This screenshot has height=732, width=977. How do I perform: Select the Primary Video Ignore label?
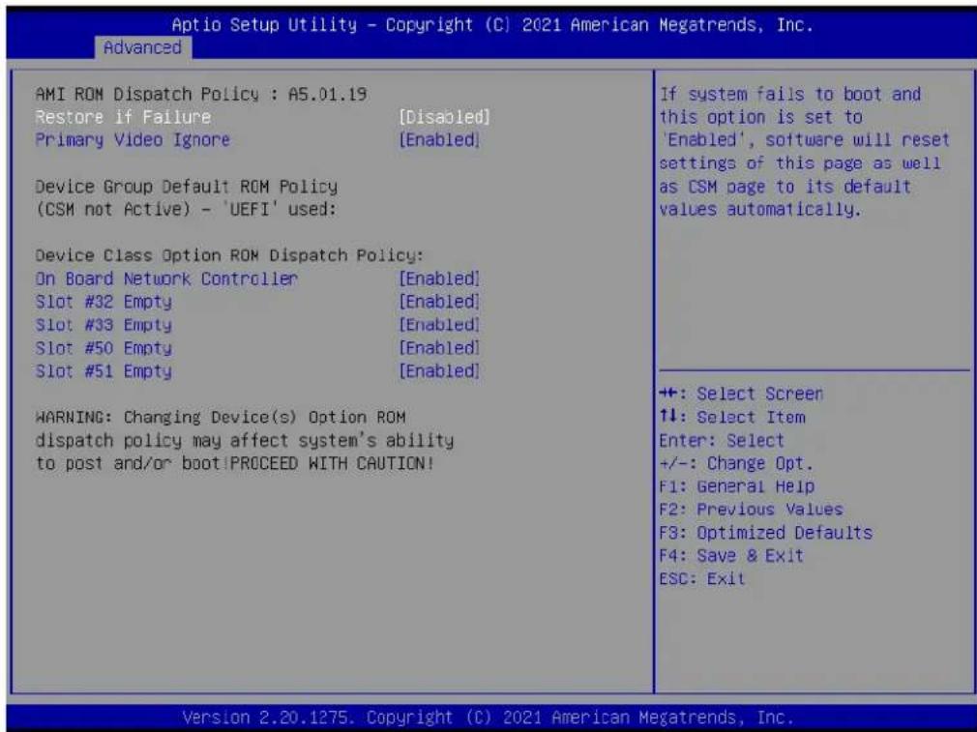pos(133,140)
